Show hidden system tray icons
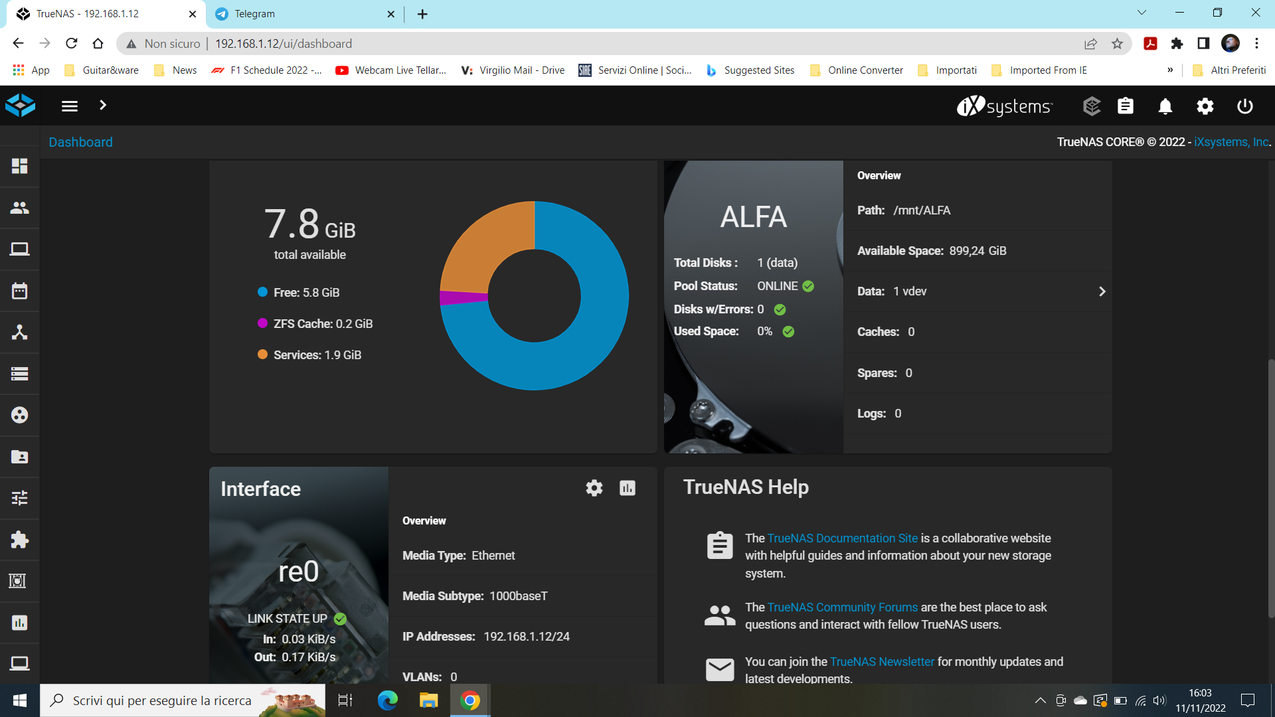This screenshot has height=717, width=1275. (x=1041, y=700)
